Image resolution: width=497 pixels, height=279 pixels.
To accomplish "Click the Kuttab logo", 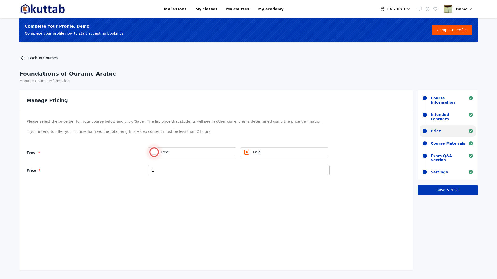I will tap(43, 9).
